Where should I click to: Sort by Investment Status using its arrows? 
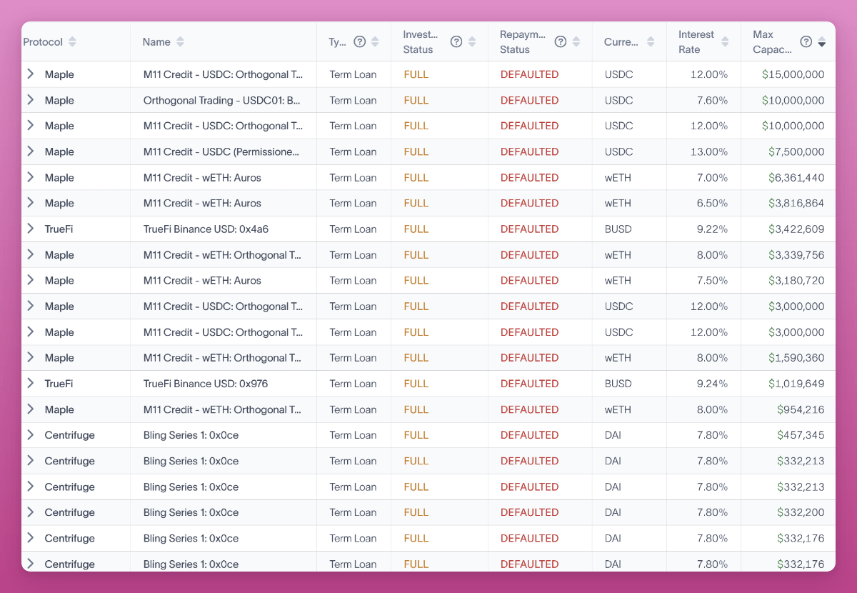click(x=472, y=42)
